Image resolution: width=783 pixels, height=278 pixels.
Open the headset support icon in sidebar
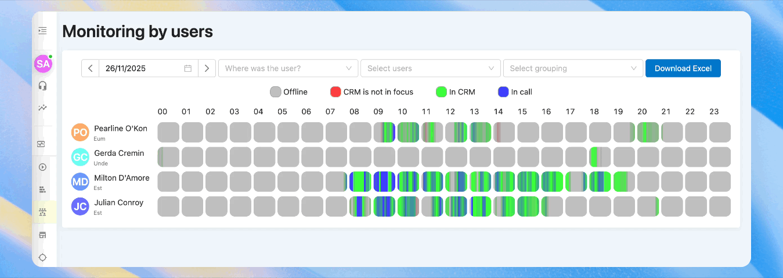(x=42, y=86)
